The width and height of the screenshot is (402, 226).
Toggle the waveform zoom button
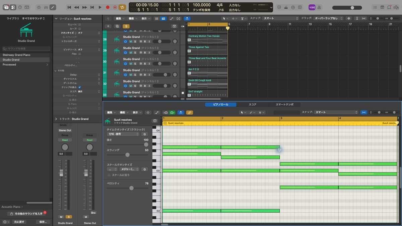(x=349, y=18)
